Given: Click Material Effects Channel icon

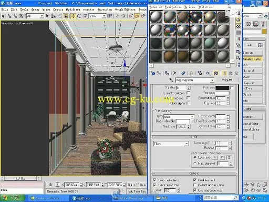Looking at the screenshot, I should click(208, 73).
